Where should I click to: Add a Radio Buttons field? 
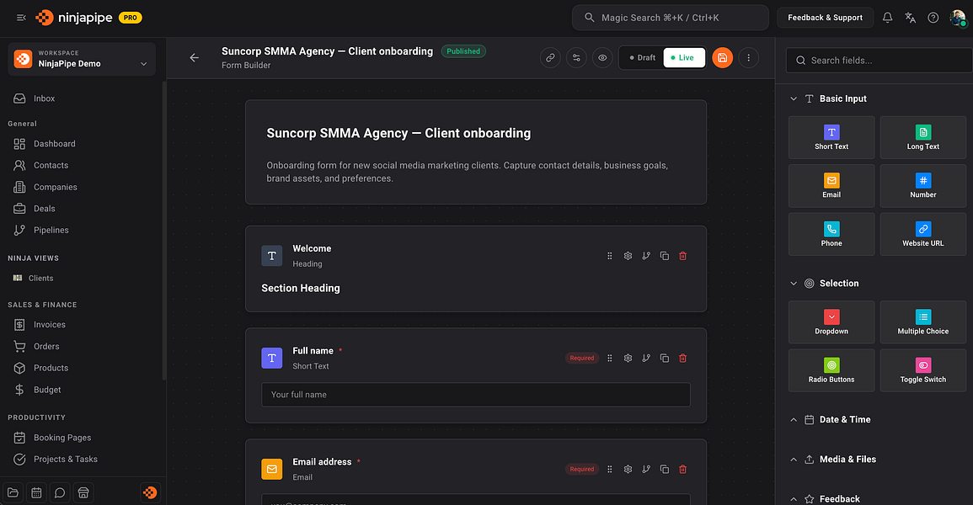(x=831, y=370)
